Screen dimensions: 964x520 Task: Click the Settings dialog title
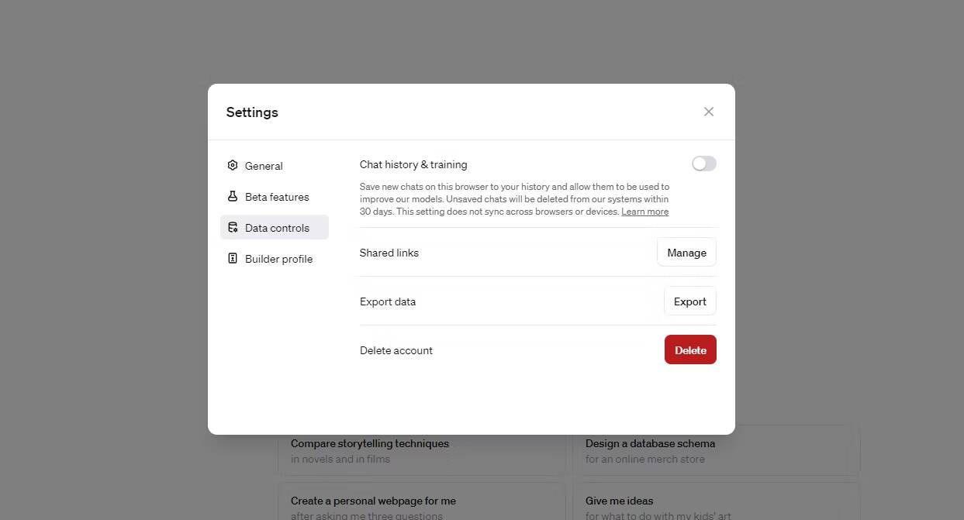pos(252,112)
